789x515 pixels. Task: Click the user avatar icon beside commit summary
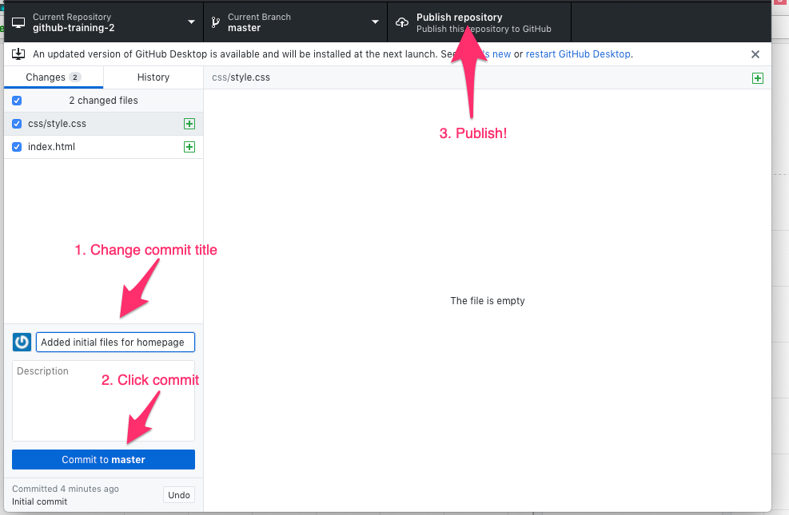pyautogui.click(x=22, y=343)
